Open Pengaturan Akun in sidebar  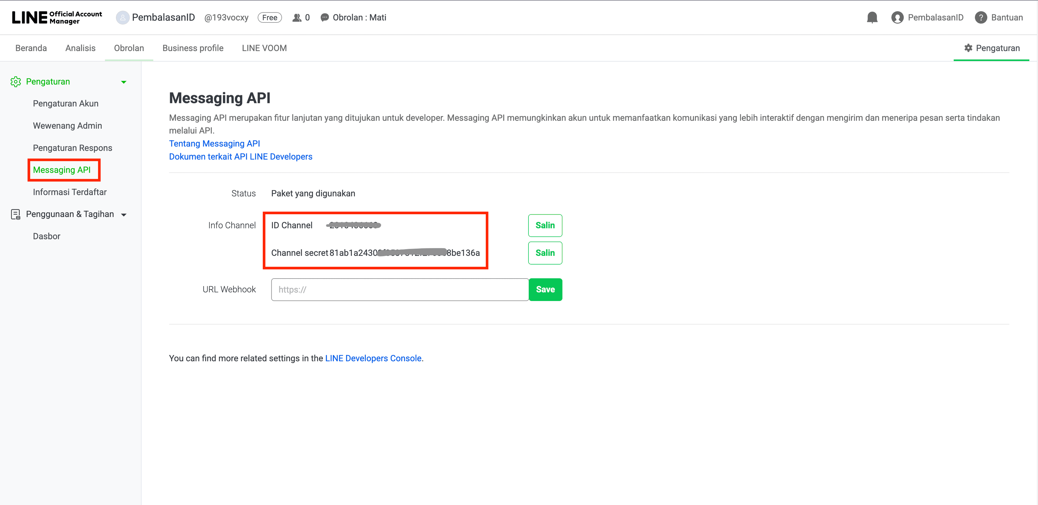(66, 103)
